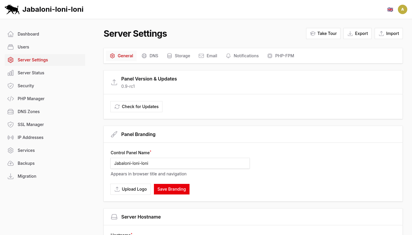The width and height of the screenshot is (412, 235).
Task: Click the boar logo in the header
Action: [x=12, y=9]
